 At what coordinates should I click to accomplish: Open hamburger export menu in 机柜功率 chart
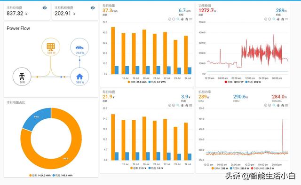tap(286, 105)
